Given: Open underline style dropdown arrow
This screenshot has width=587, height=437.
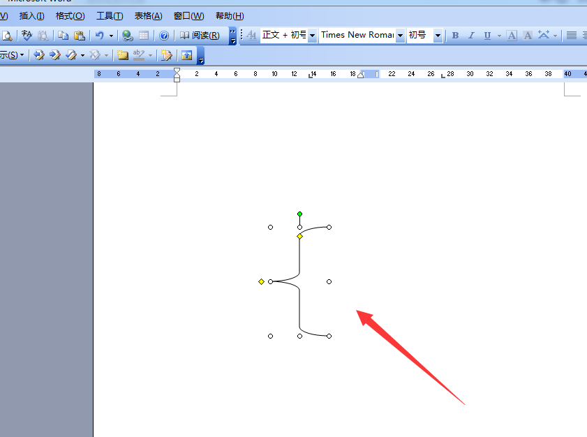Looking at the screenshot, I should pyautogui.click(x=499, y=36).
